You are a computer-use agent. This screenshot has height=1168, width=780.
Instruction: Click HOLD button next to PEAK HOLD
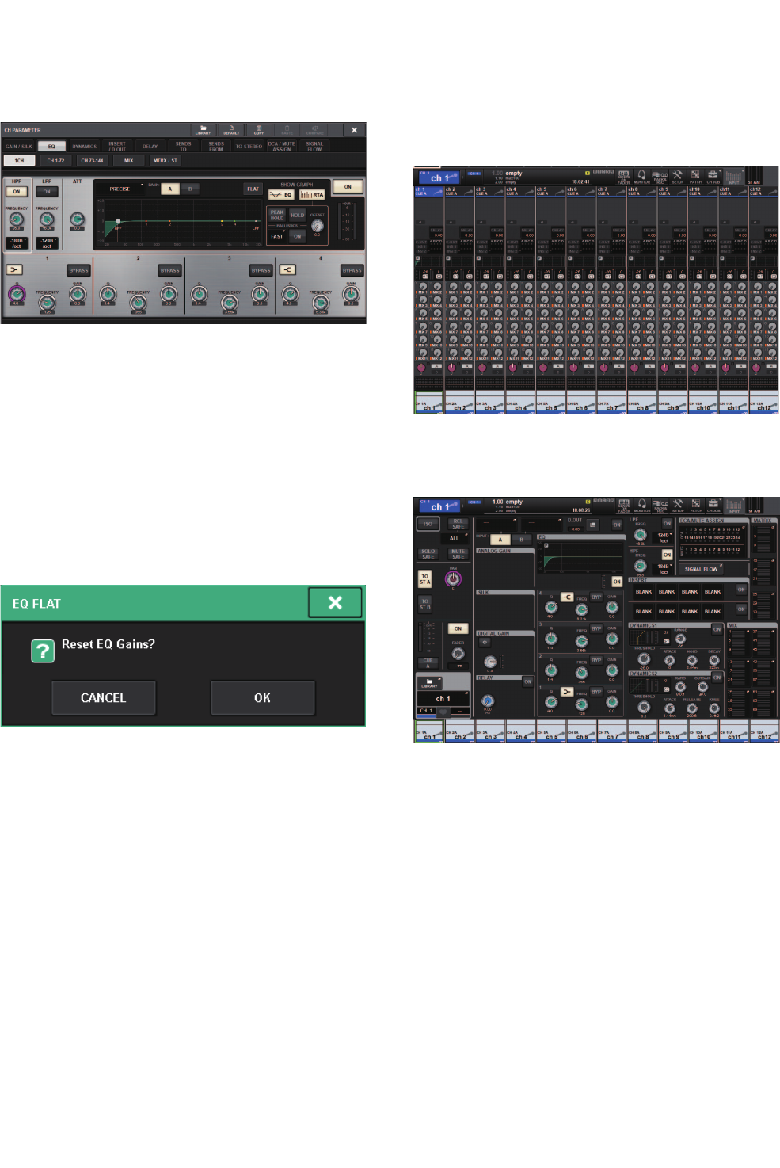pos(297,215)
